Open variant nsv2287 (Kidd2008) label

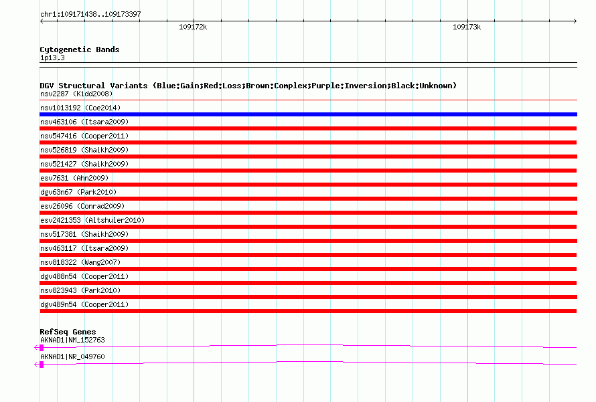(76, 94)
